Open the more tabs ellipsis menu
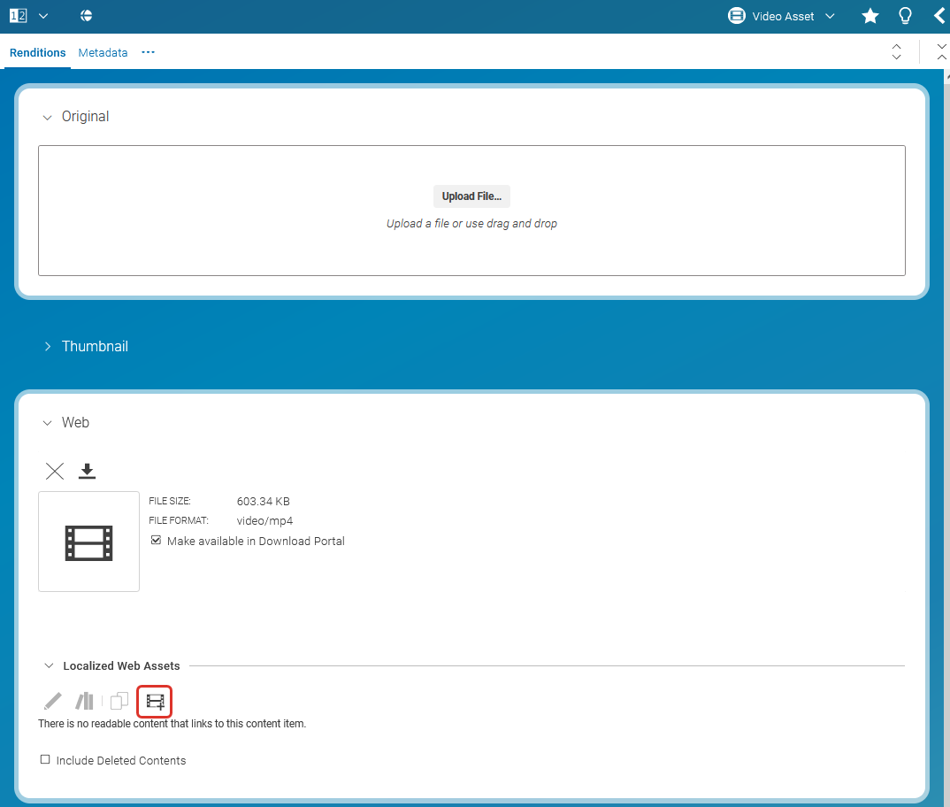The width and height of the screenshot is (950, 807). point(148,53)
